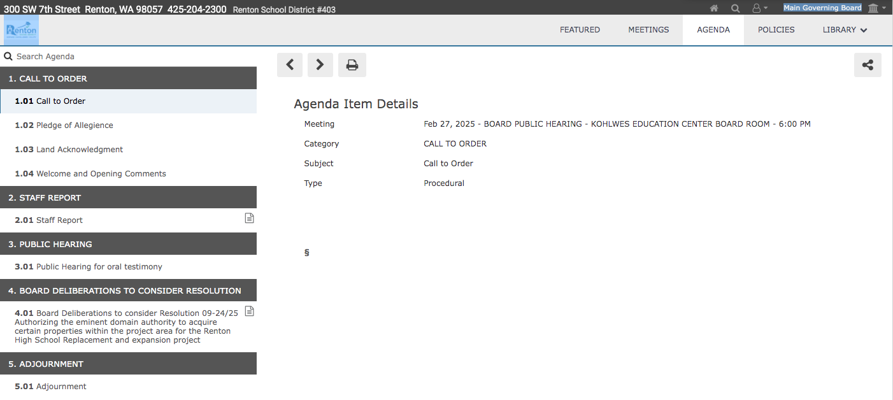Image resolution: width=893 pixels, height=400 pixels.
Task: Open site search magnifier icon
Action: click(735, 8)
